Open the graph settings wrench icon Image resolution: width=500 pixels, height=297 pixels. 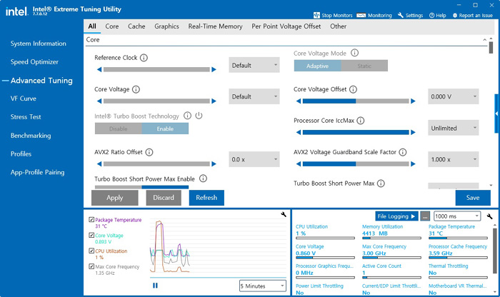[x=284, y=215]
